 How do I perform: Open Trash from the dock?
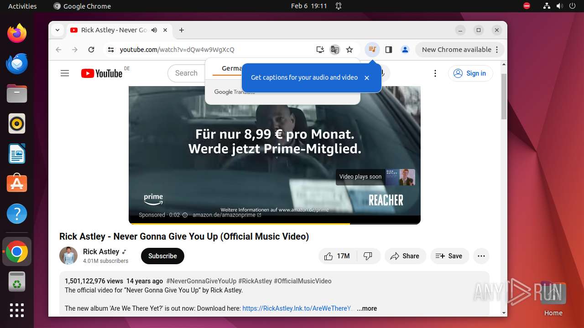17,282
